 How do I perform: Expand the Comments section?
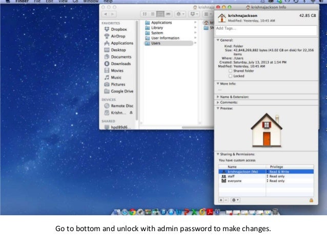pyautogui.click(x=218, y=102)
